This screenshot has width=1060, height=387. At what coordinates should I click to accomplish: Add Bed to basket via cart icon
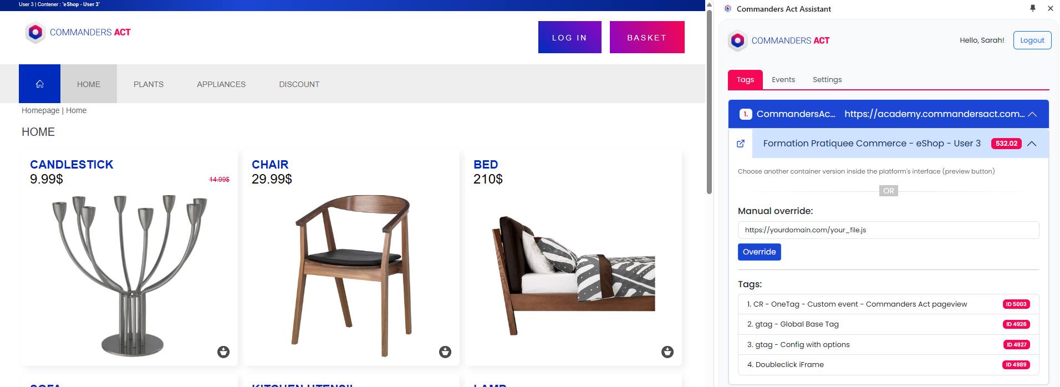point(667,352)
